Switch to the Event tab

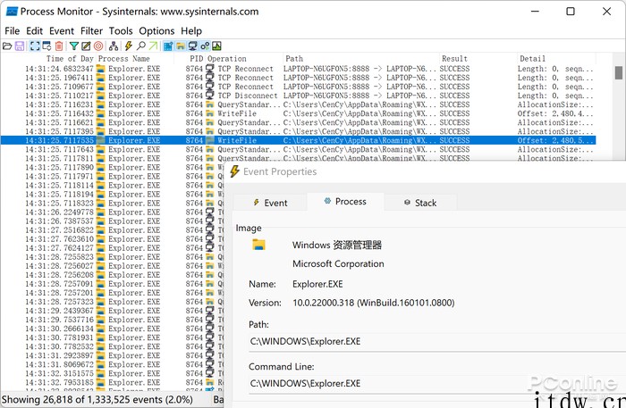pos(270,203)
